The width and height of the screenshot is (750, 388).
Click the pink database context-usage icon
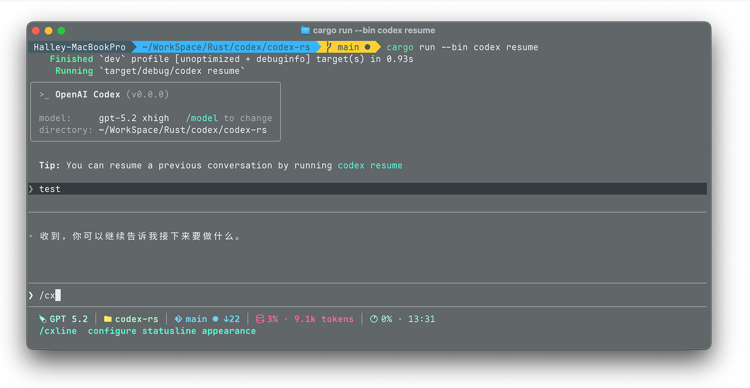click(x=260, y=320)
